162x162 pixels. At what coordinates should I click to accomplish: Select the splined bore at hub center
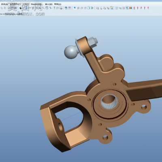[x=109, y=102]
